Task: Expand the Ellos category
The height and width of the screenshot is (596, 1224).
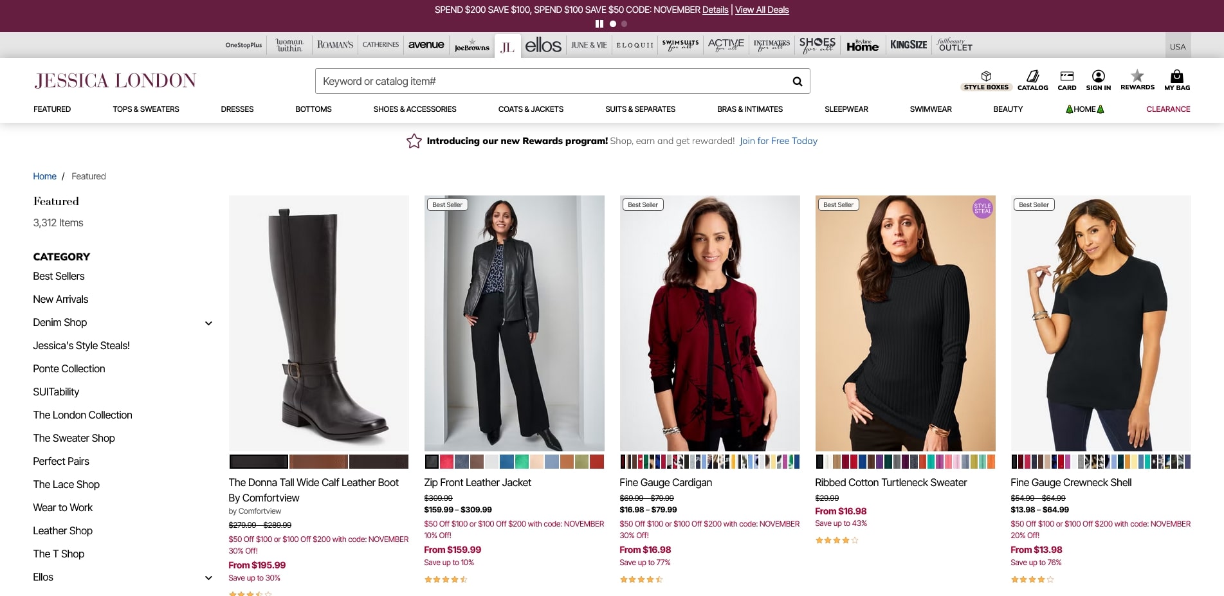Action: point(208,578)
